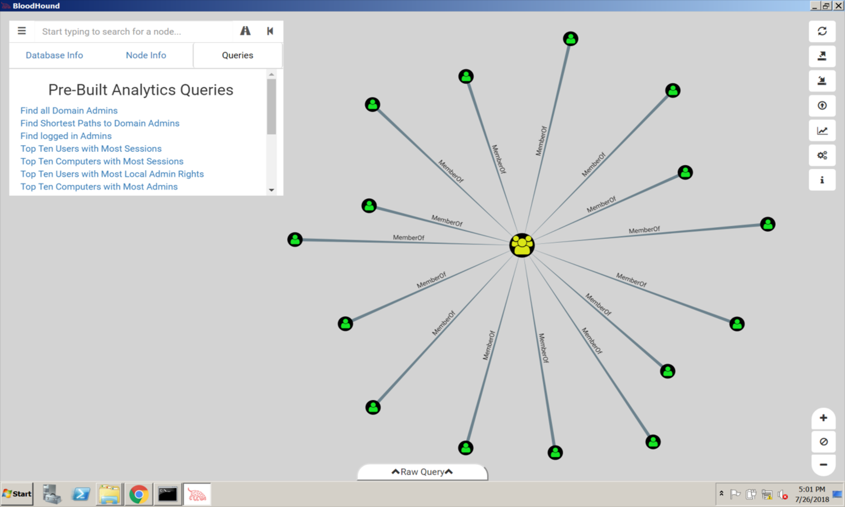Toggle the hamburger menu panel

pos(22,32)
